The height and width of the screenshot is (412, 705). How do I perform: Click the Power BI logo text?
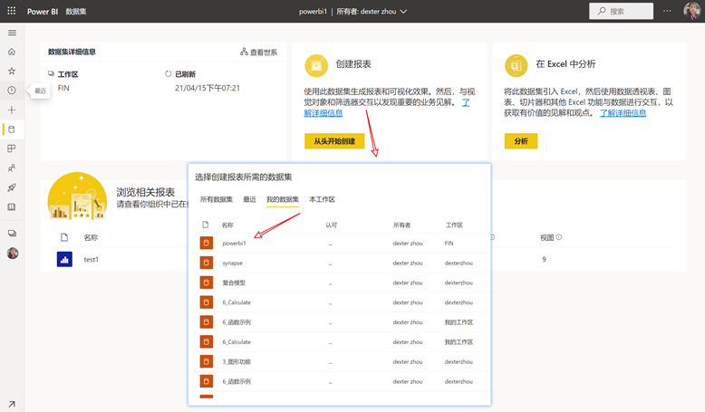click(43, 11)
